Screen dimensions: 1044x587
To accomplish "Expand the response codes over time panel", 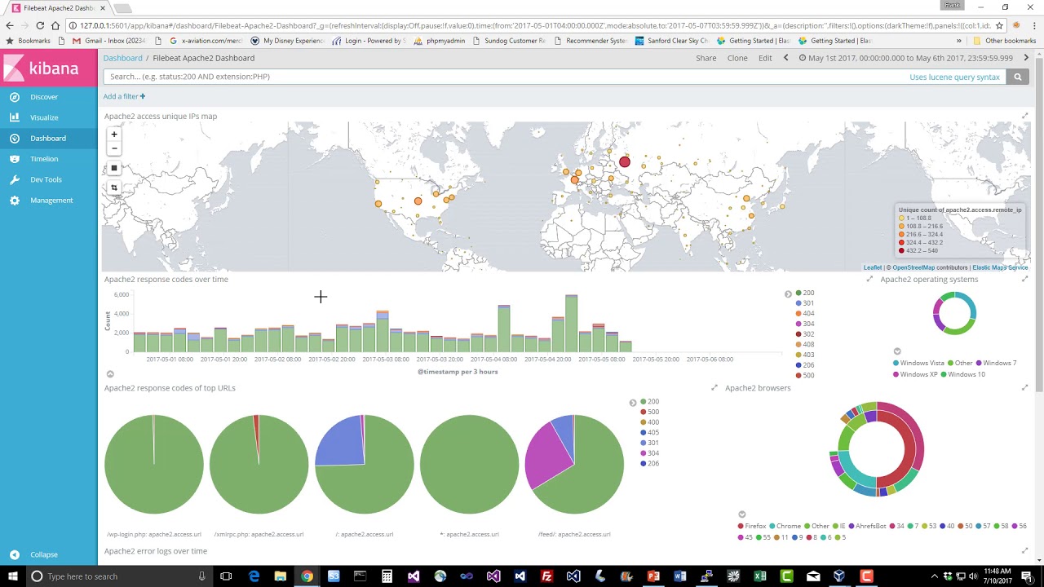I will click(869, 279).
